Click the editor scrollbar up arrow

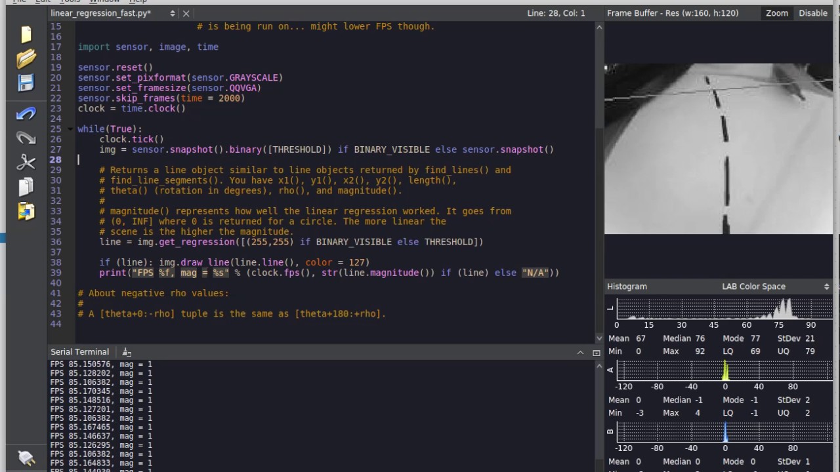[x=599, y=27]
